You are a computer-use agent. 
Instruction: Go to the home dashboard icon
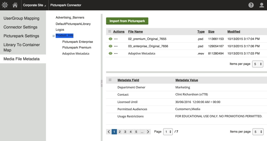[15, 5]
